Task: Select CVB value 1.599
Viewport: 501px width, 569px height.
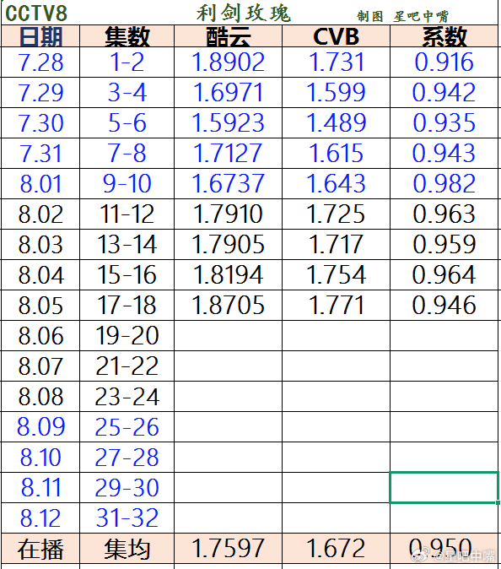Action: (336, 92)
